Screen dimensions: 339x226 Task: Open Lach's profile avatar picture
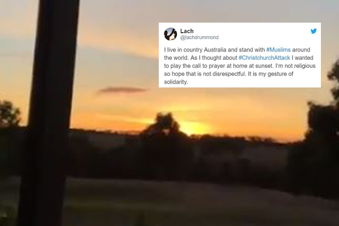coord(171,34)
